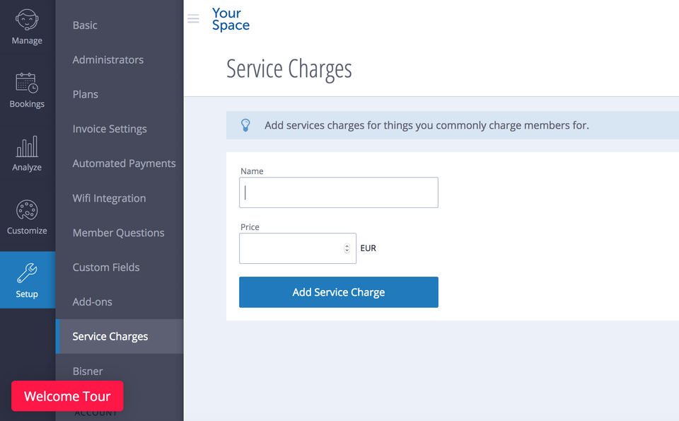Open the Manage headset icon

tap(27, 19)
